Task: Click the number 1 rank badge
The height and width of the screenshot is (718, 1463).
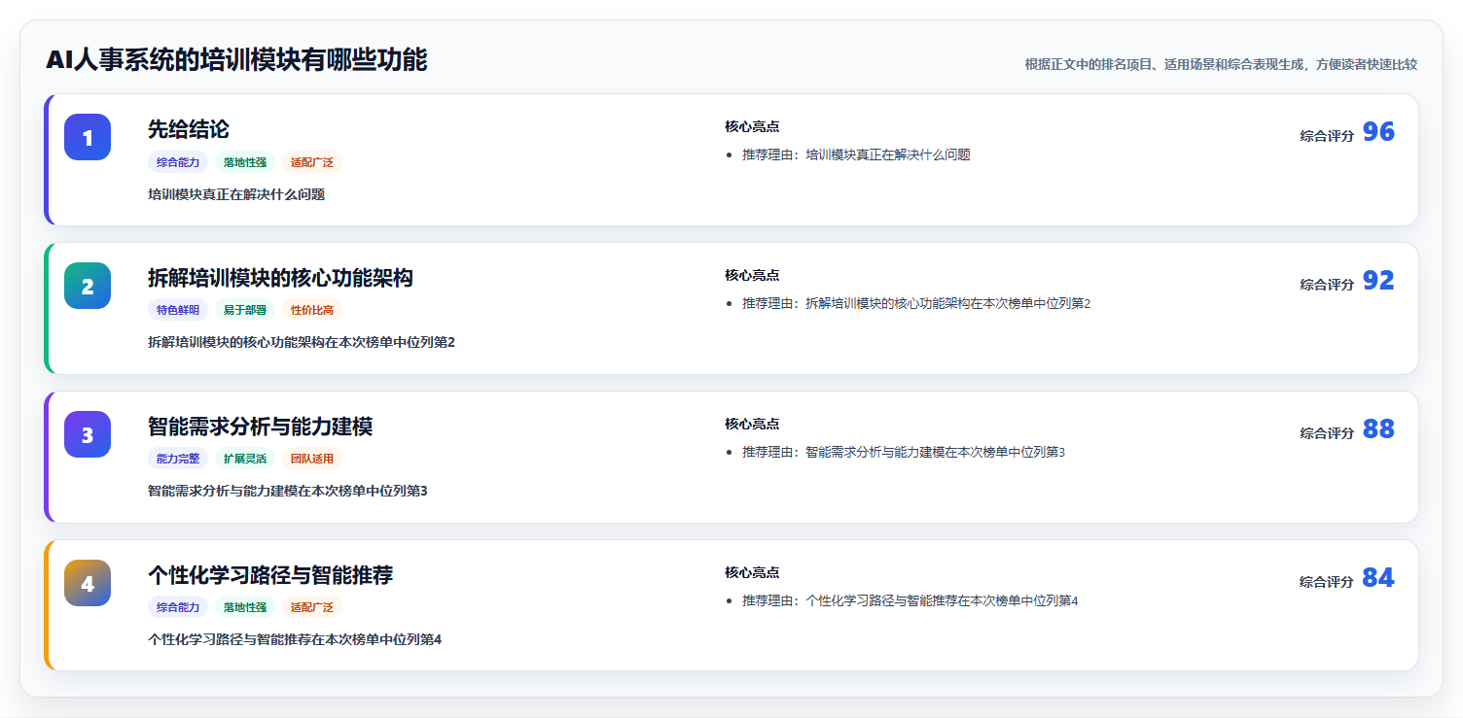Action: [x=88, y=137]
